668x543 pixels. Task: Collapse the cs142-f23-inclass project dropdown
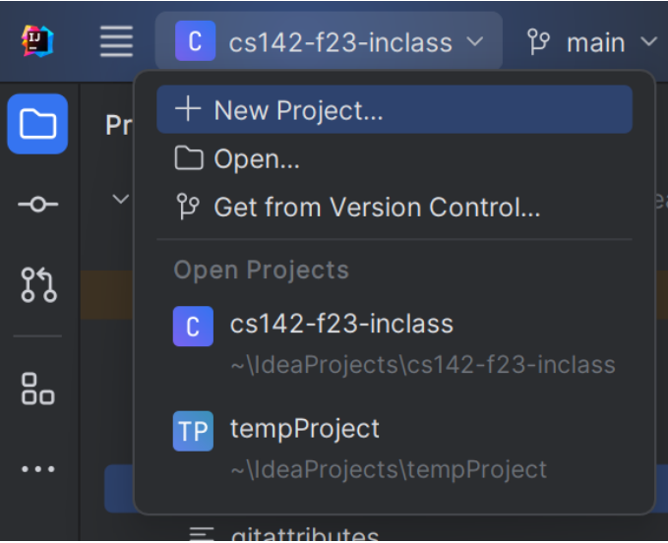(474, 41)
